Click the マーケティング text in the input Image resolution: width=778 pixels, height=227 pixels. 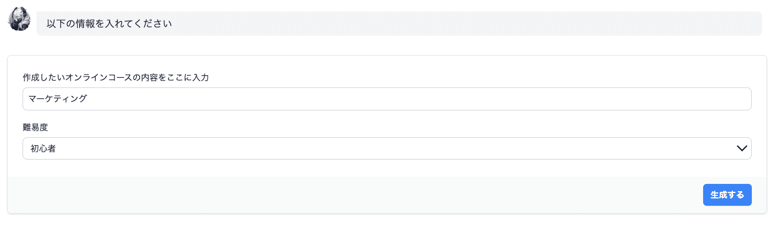pyautogui.click(x=58, y=99)
